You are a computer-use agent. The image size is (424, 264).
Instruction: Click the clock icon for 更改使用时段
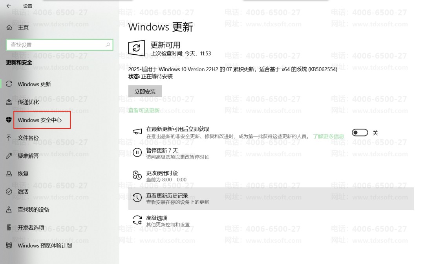(x=137, y=175)
